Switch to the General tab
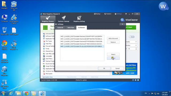 (x=60, y=27)
